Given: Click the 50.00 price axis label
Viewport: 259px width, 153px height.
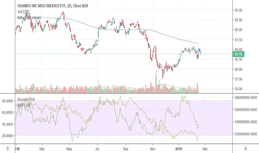Looking at the screenshot, I should click(x=238, y=30).
